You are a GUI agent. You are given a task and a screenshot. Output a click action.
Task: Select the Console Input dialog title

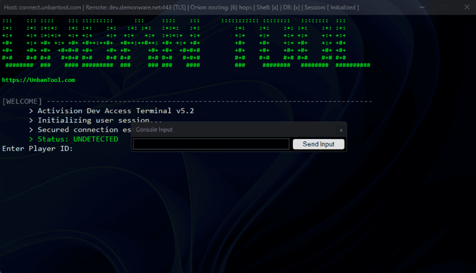pos(154,130)
